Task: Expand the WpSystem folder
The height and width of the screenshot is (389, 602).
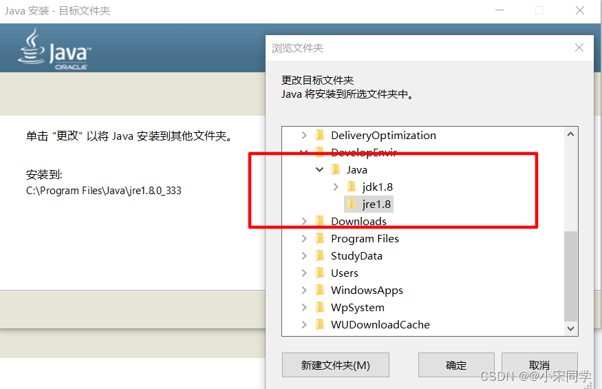Action: coord(304,308)
